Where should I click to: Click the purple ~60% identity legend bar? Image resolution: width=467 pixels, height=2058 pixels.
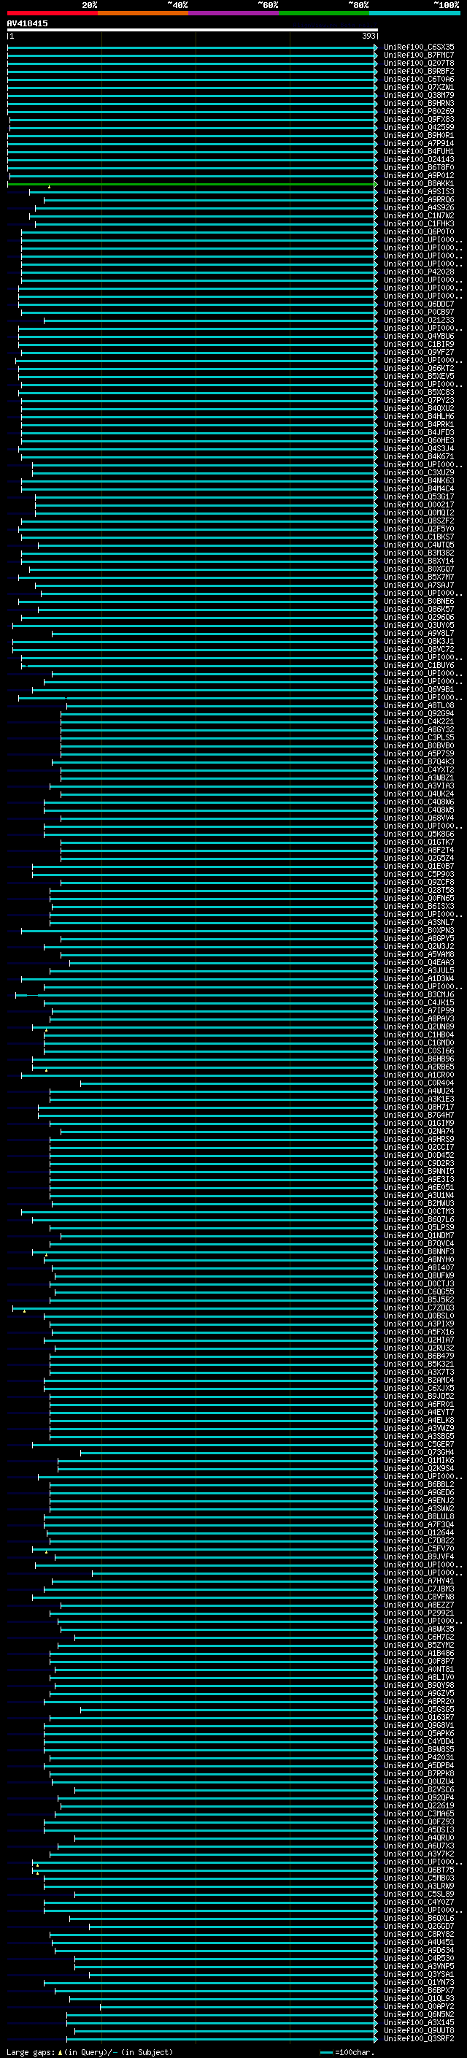[x=234, y=13]
